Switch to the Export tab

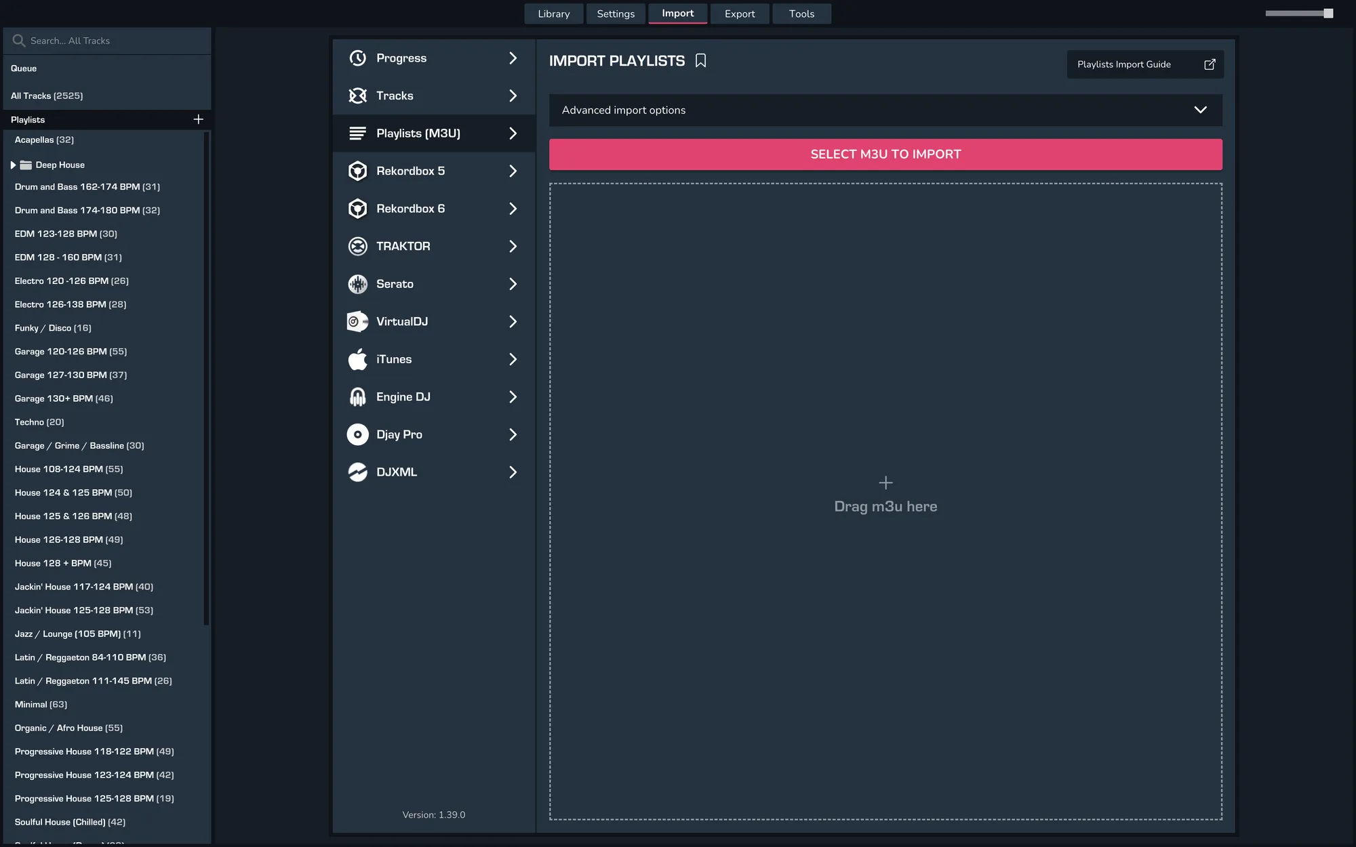click(x=739, y=14)
